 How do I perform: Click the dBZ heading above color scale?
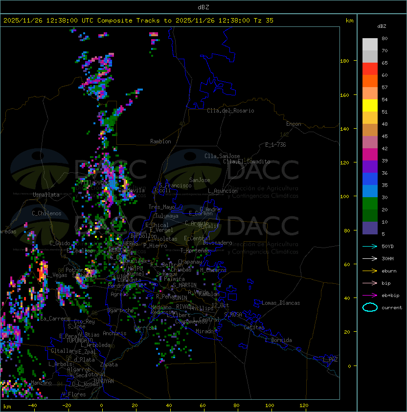382,26
